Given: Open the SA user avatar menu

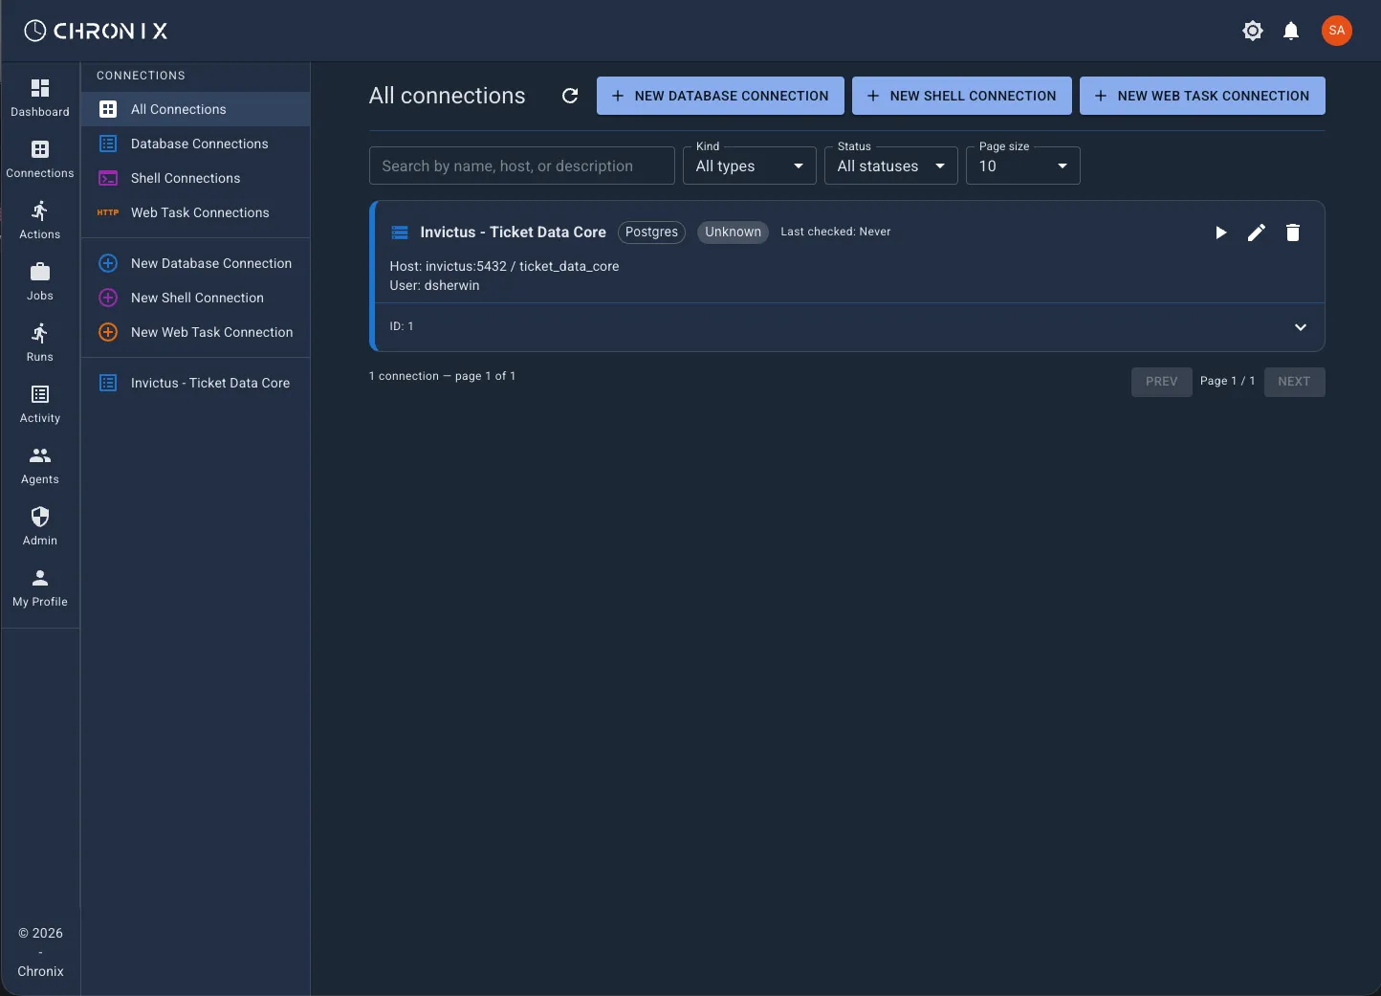Looking at the screenshot, I should pyautogui.click(x=1336, y=31).
